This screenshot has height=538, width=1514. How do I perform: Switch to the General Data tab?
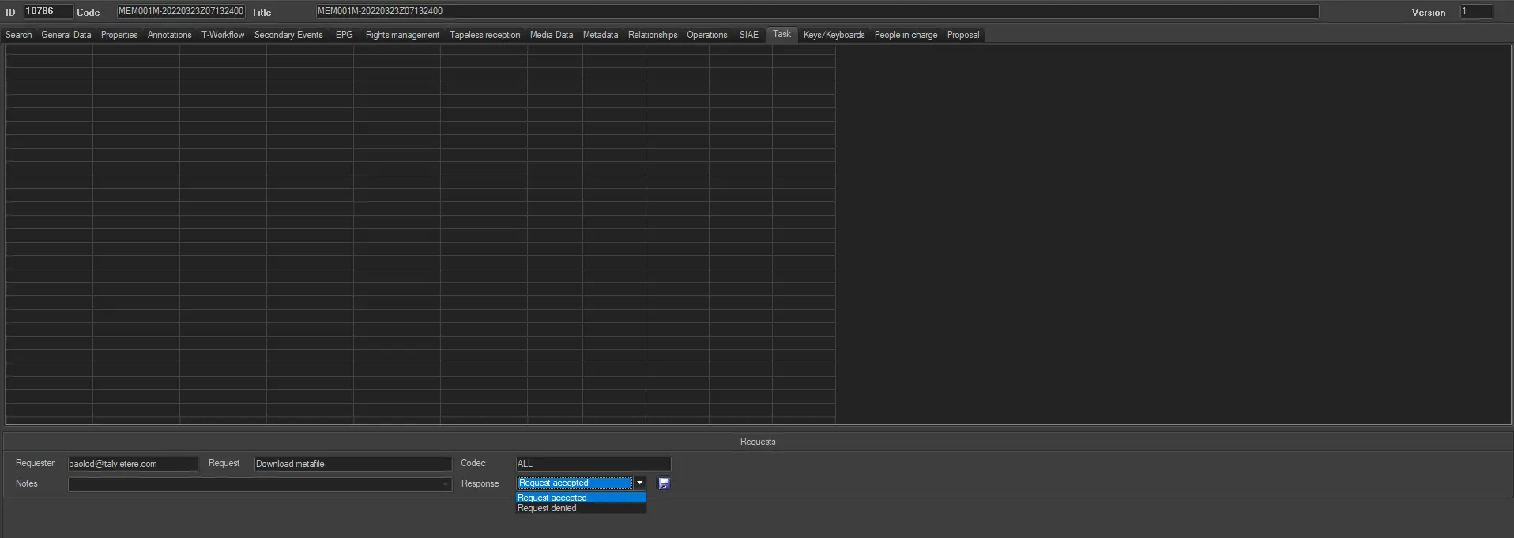coord(66,35)
